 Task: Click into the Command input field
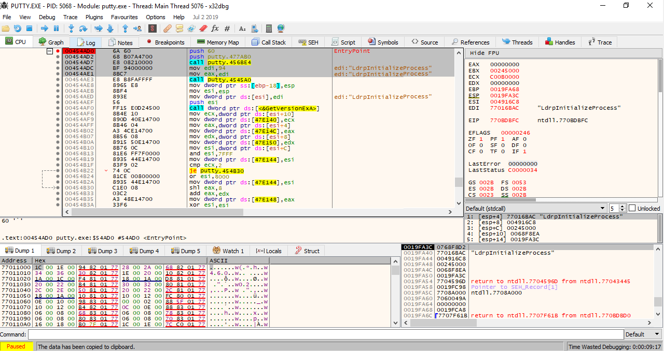coord(324,334)
